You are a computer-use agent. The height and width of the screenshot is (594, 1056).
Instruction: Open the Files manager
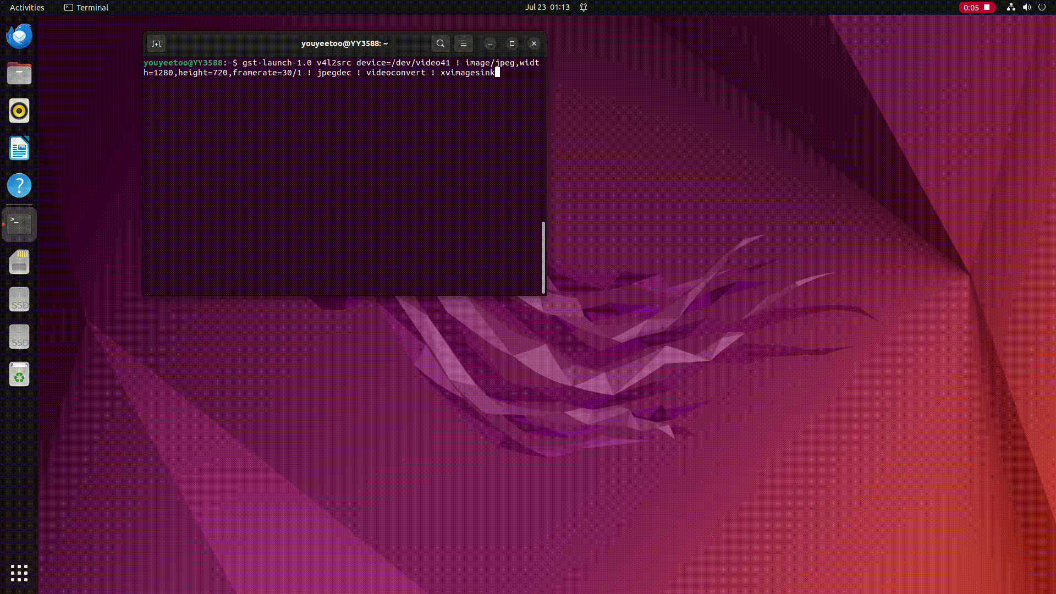19,73
